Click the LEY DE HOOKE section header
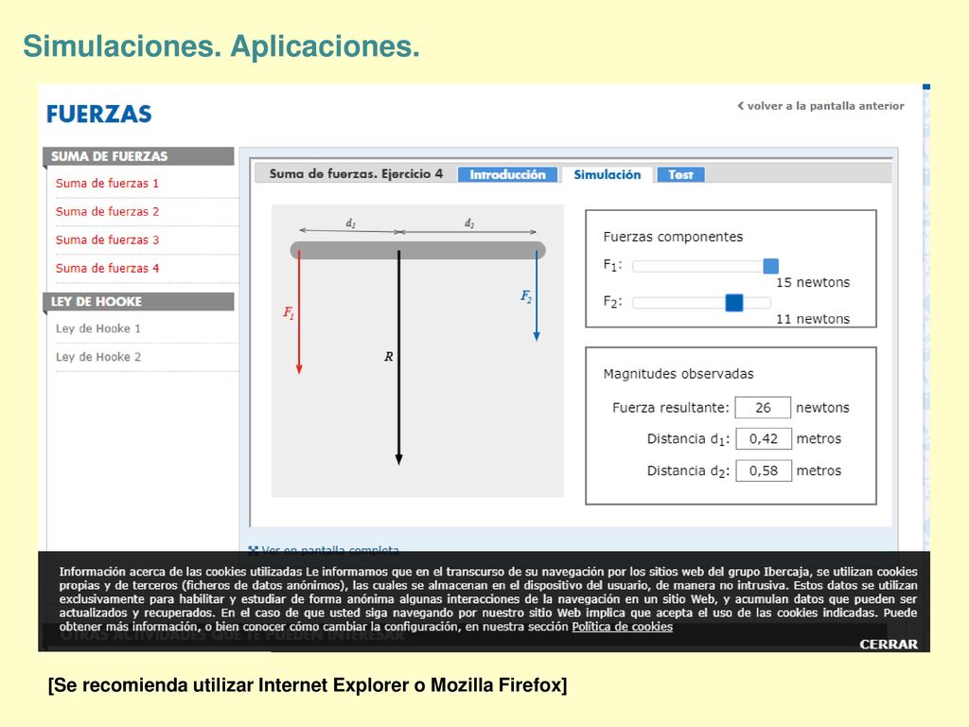The image size is (969, 727). 138,302
